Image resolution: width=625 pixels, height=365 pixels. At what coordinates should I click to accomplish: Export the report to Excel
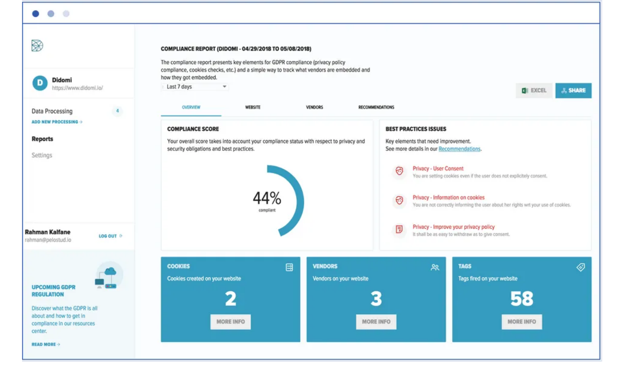tap(534, 91)
